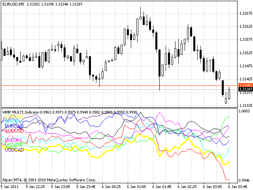Click the EURUSD,M5 chart title
This screenshot has width=253, height=190.
13,4
